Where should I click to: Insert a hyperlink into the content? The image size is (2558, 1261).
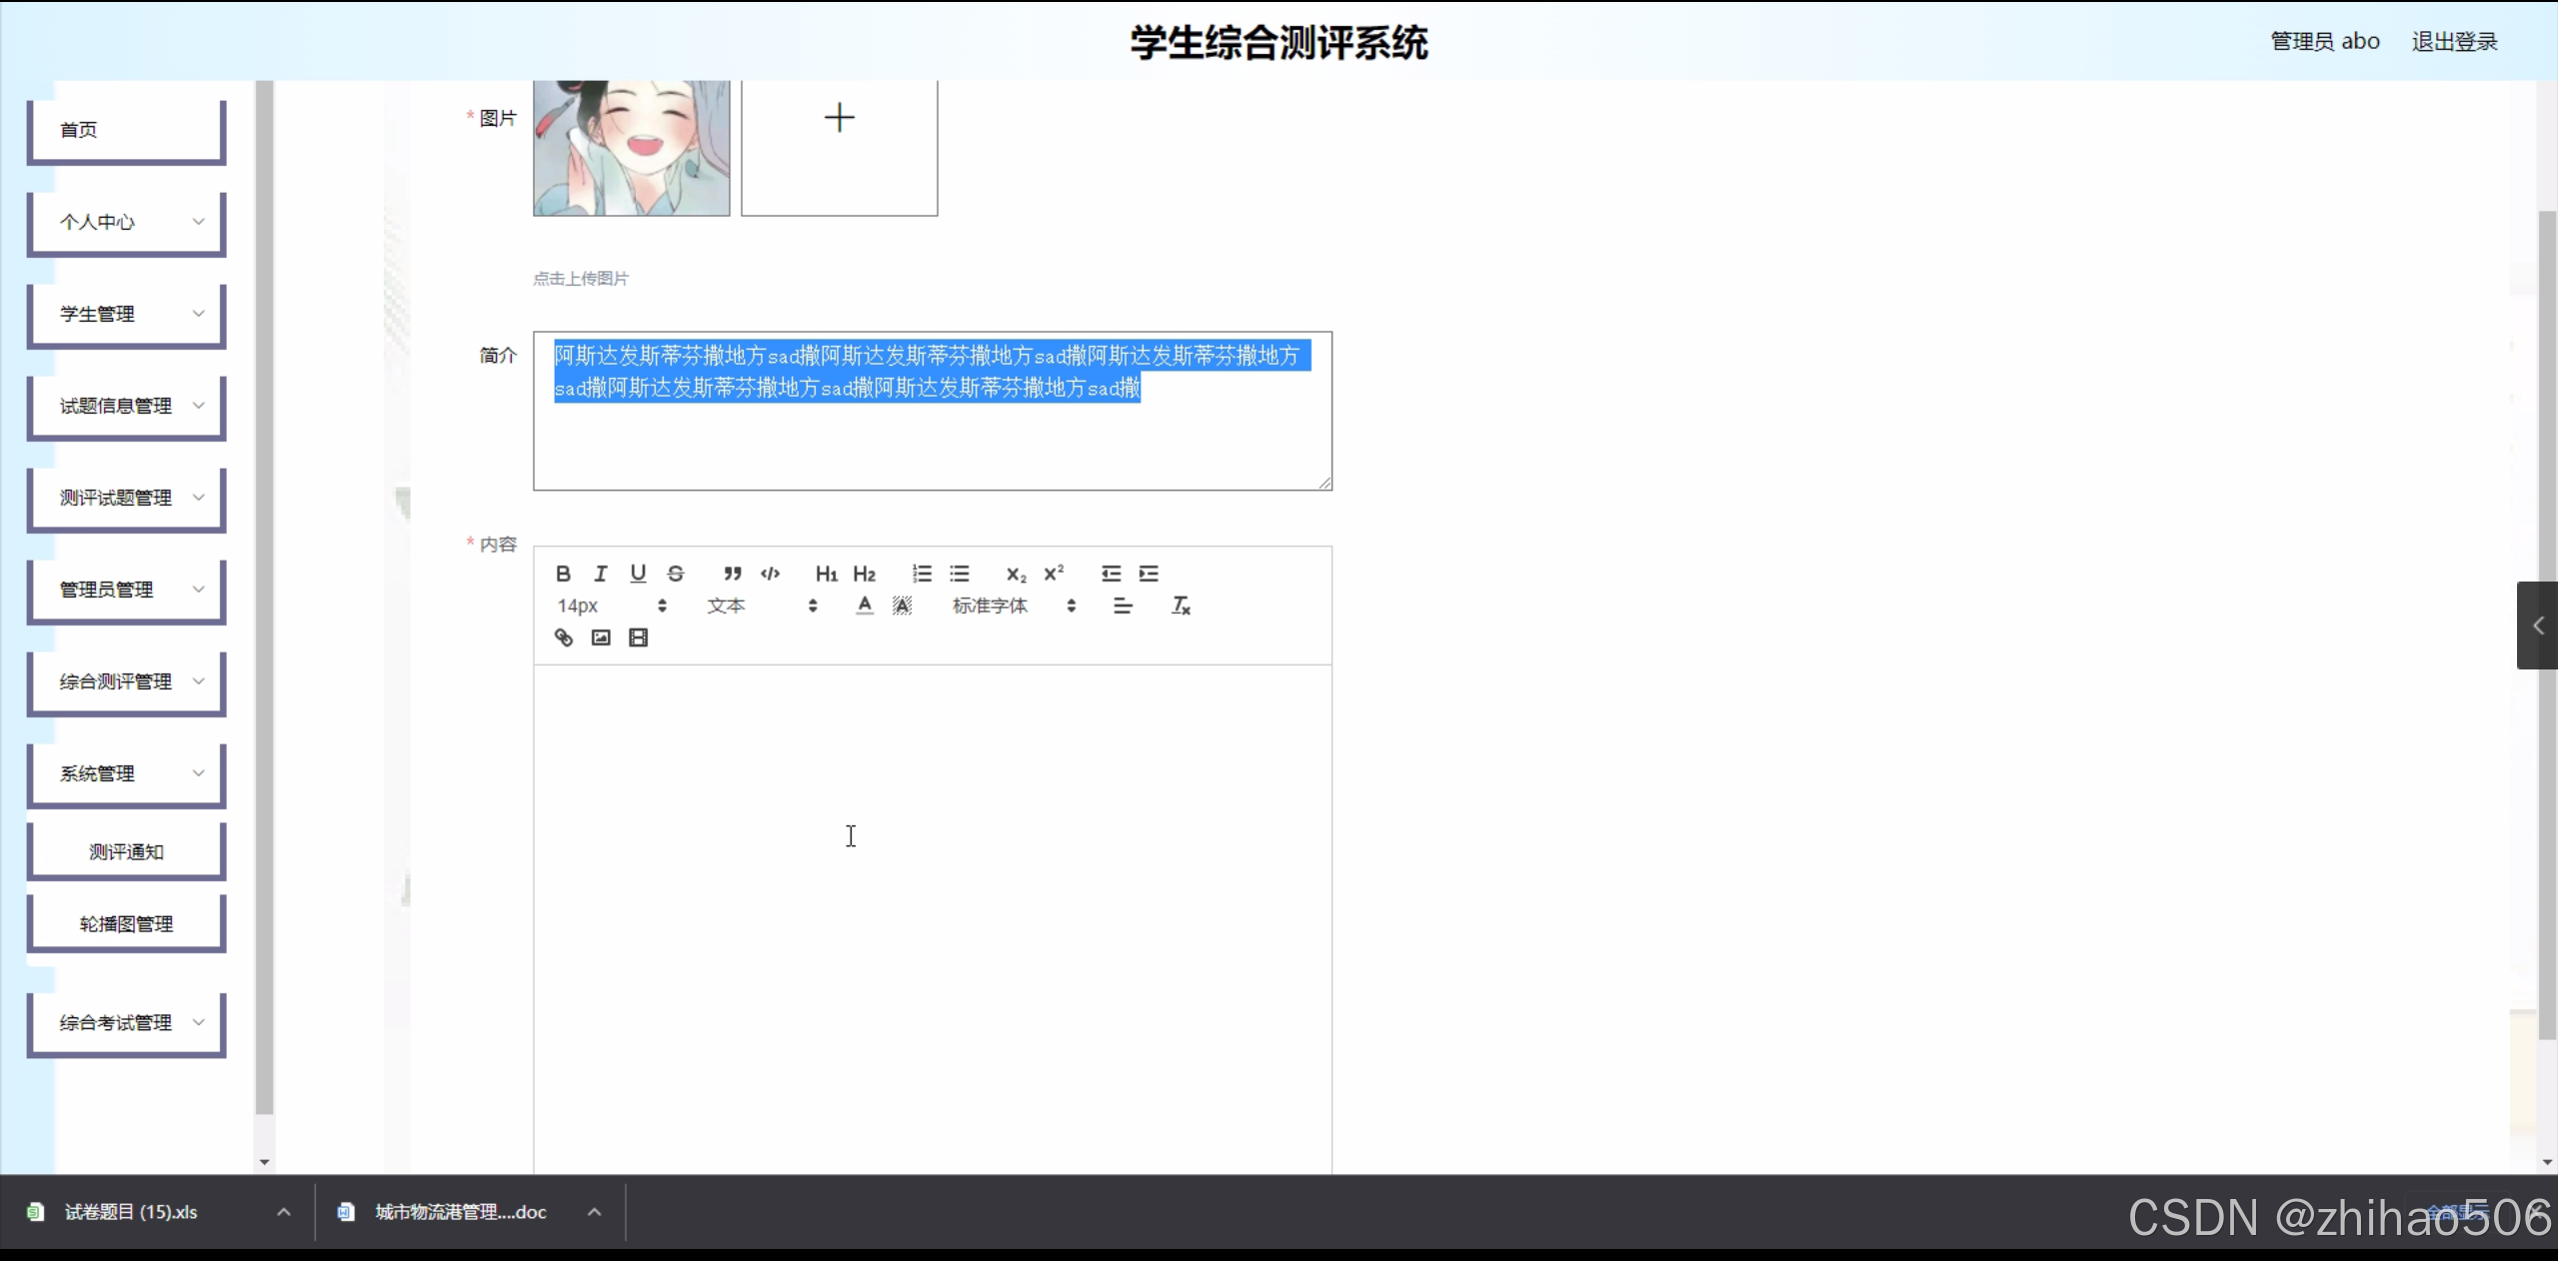click(564, 637)
